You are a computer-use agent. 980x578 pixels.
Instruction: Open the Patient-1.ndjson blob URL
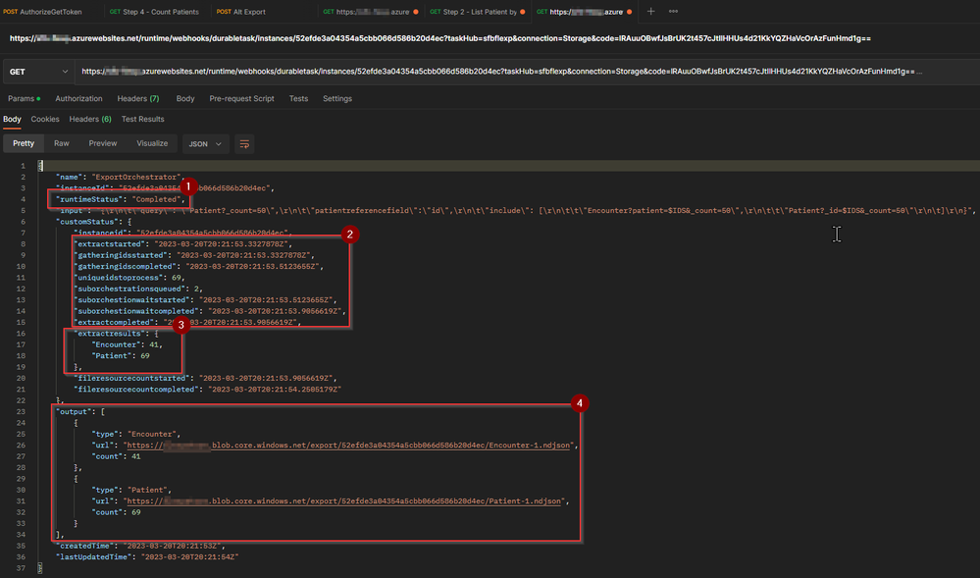pos(343,501)
